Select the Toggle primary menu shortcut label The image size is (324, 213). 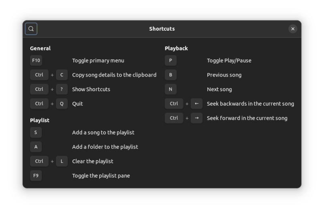point(98,61)
